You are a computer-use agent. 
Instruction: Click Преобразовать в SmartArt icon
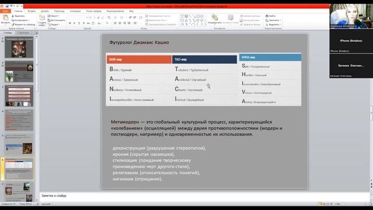(146, 24)
